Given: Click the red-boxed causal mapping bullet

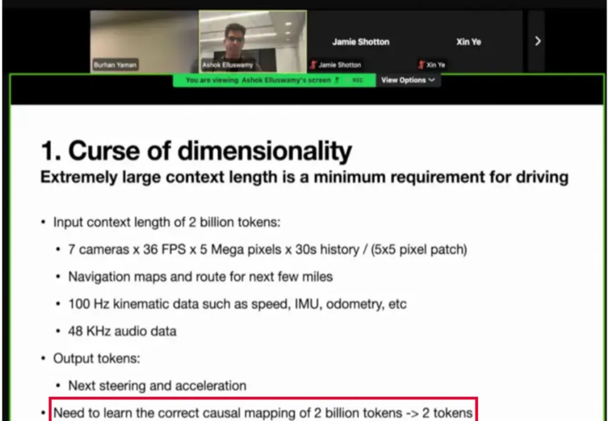Looking at the screenshot, I should tap(263, 413).
